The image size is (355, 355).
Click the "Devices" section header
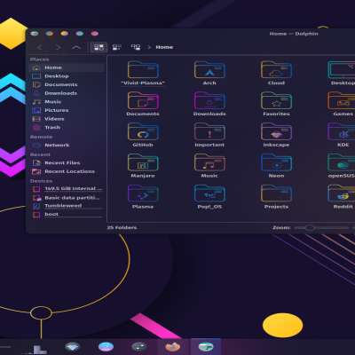click(41, 181)
